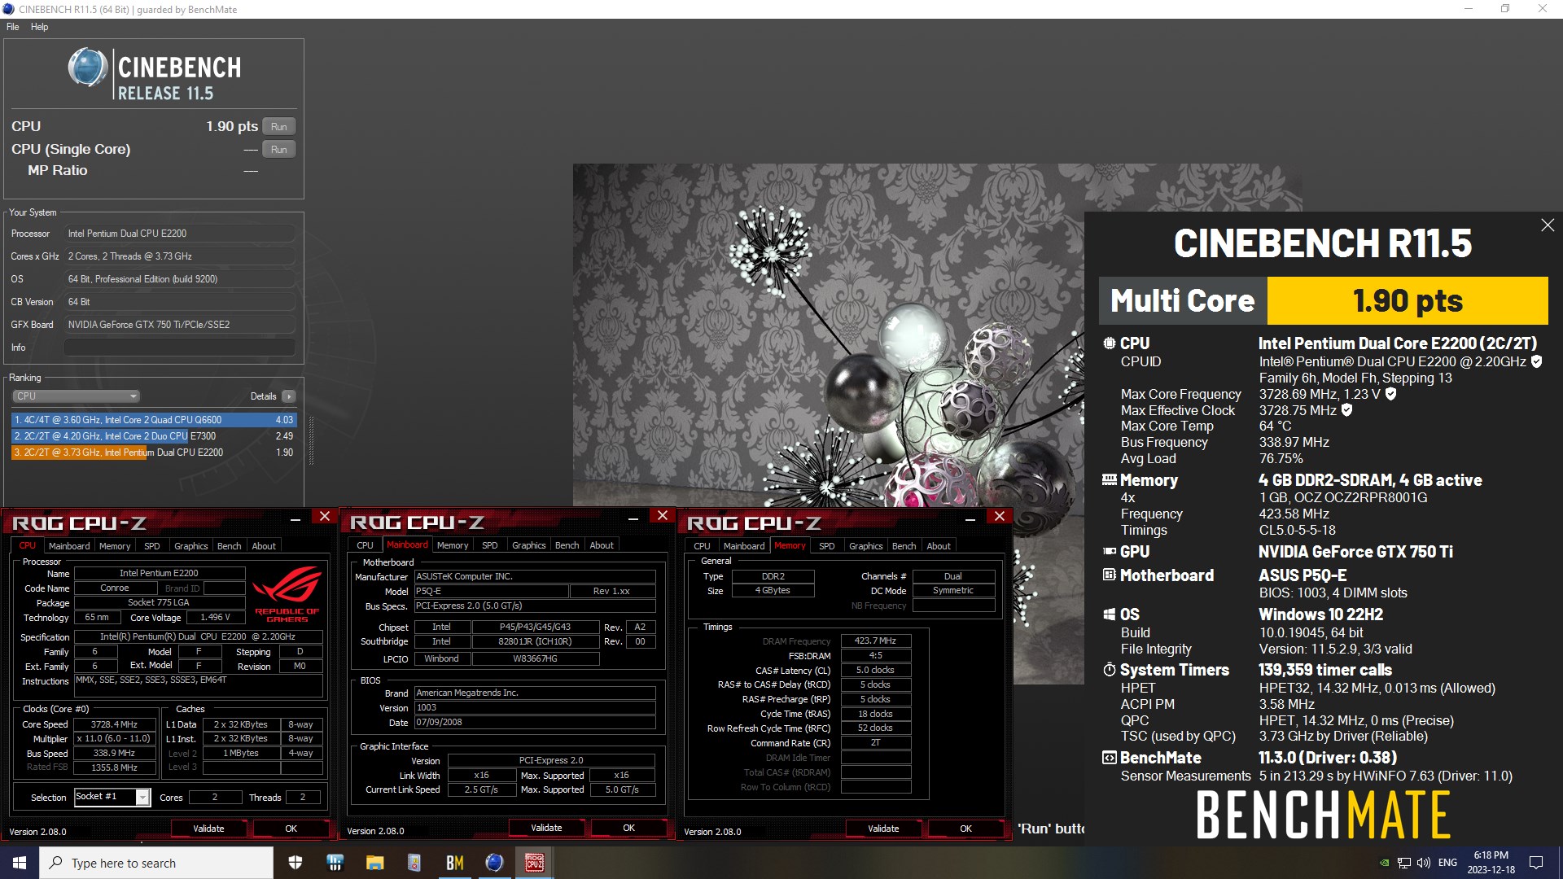Viewport: 1563px width, 879px height.
Task: Close the ROG CPU-Z Memory window
Action: tap(1000, 516)
